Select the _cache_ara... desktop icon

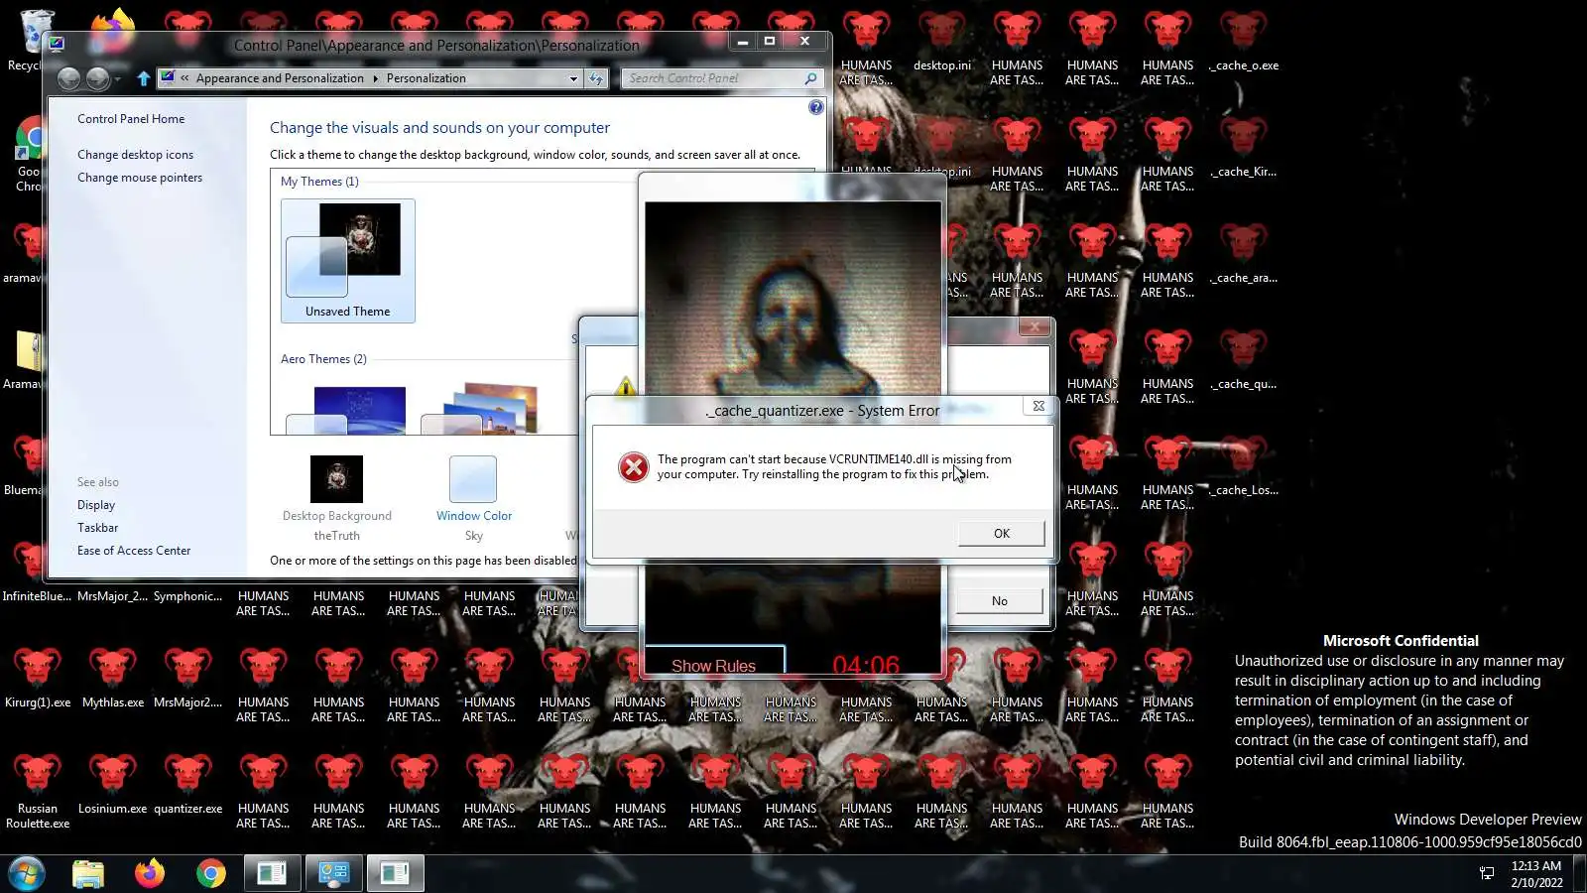(1244, 254)
